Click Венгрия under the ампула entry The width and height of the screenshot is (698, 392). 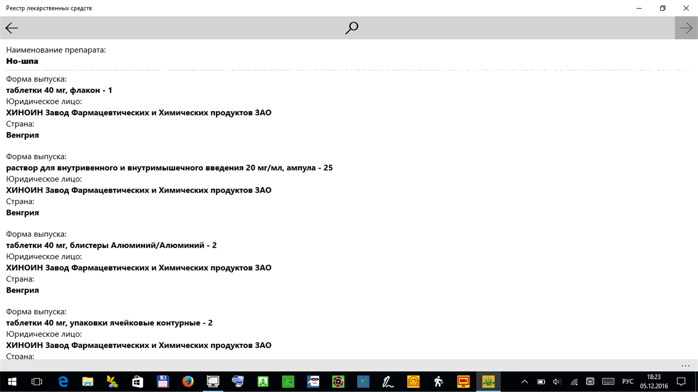pyautogui.click(x=22, y=212)
